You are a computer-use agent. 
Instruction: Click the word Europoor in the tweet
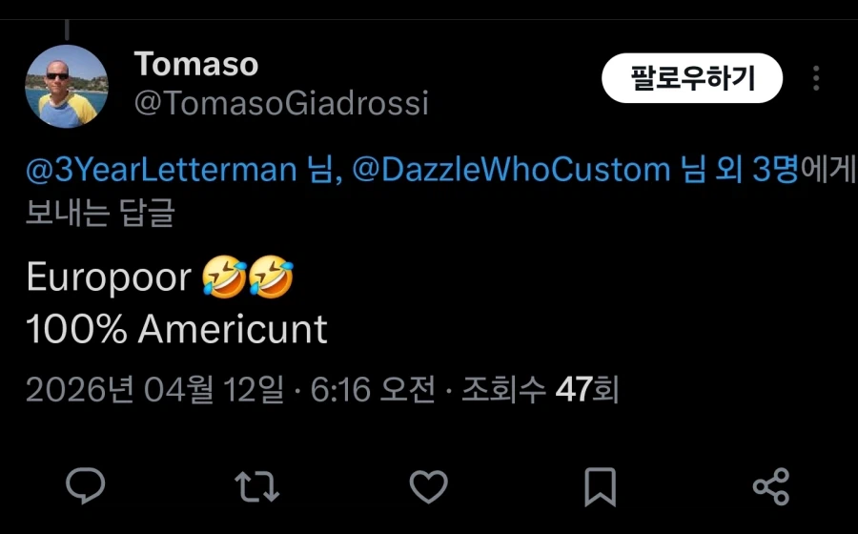110,277
